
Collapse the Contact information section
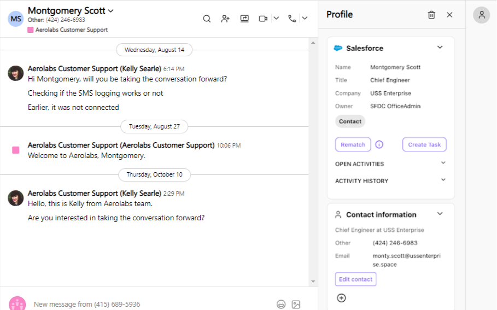point(440,214)
